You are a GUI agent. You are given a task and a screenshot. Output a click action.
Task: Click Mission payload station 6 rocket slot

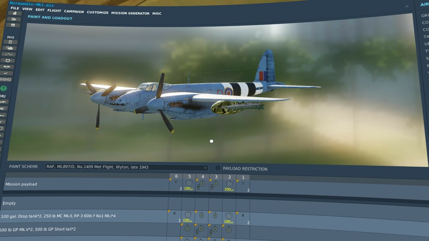click(x=175, y=185)
